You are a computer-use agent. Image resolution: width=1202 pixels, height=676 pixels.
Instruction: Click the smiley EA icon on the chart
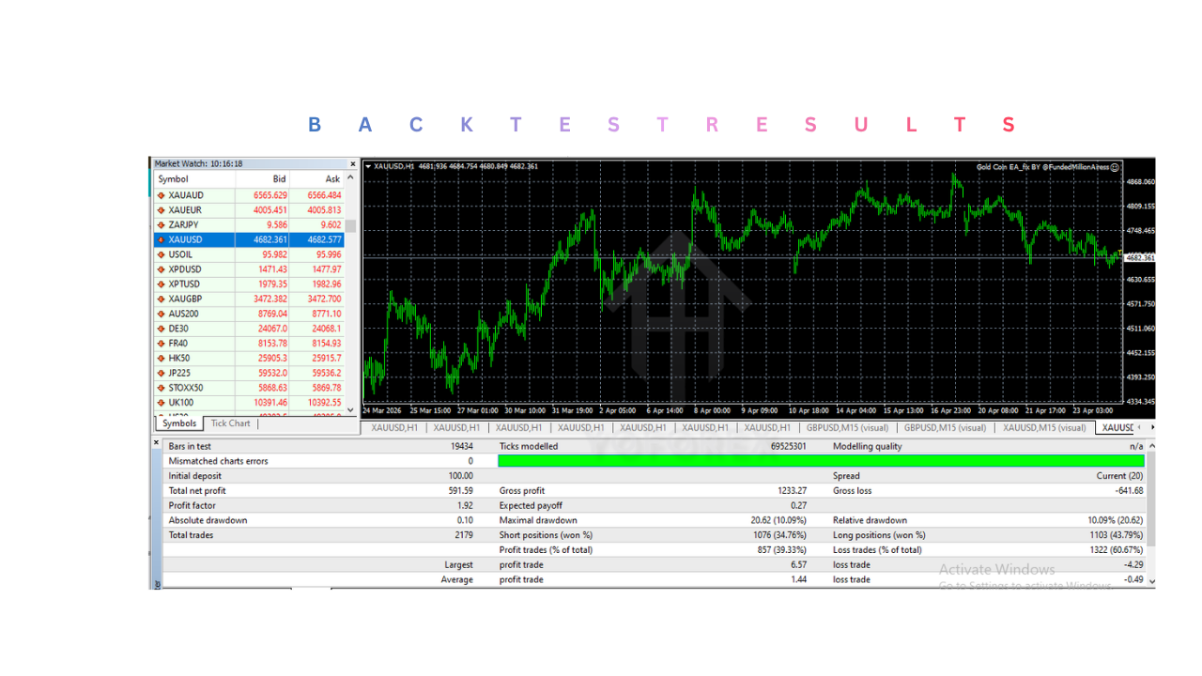point(1115,166)
